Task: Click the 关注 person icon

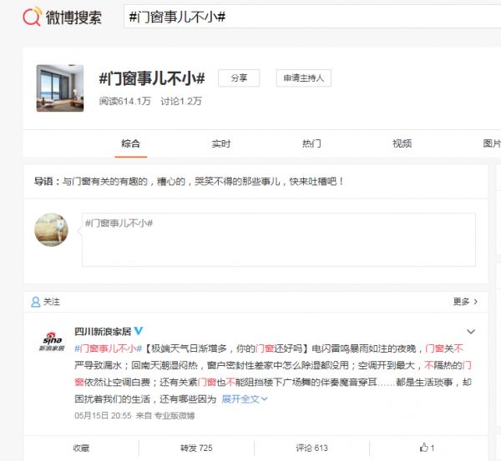Action: pos(36,302)
